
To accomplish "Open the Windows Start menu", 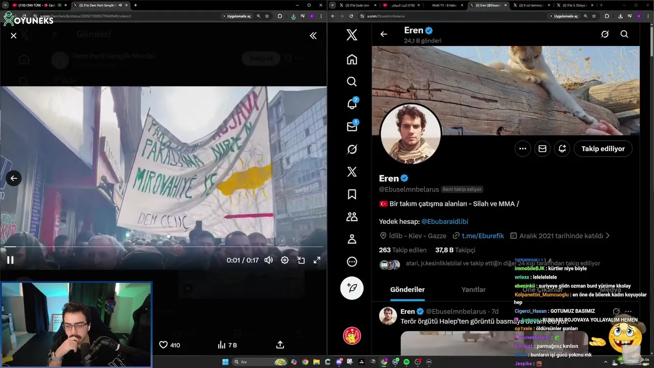I will click(225, 362).
